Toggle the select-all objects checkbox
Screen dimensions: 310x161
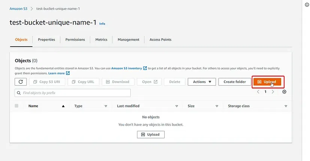pos(16,106)
